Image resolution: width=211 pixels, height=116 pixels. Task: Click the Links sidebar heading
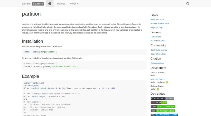coord(154,15)
